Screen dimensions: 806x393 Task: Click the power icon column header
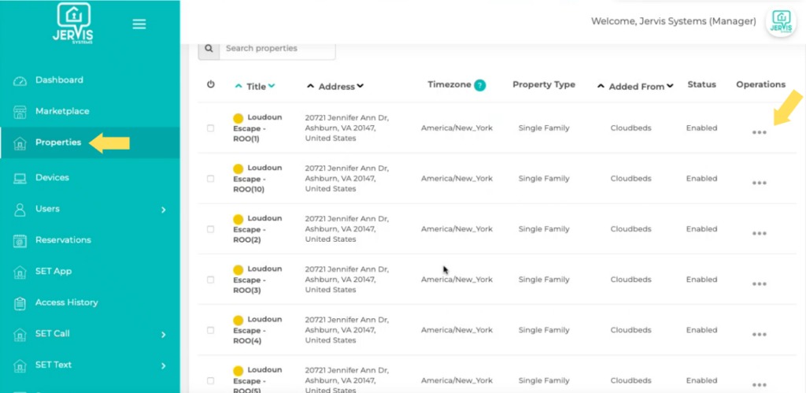point(210,84)
